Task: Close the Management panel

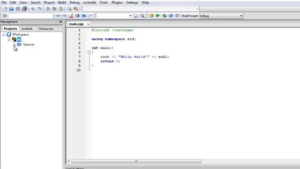Action: [x=60, y=22]
